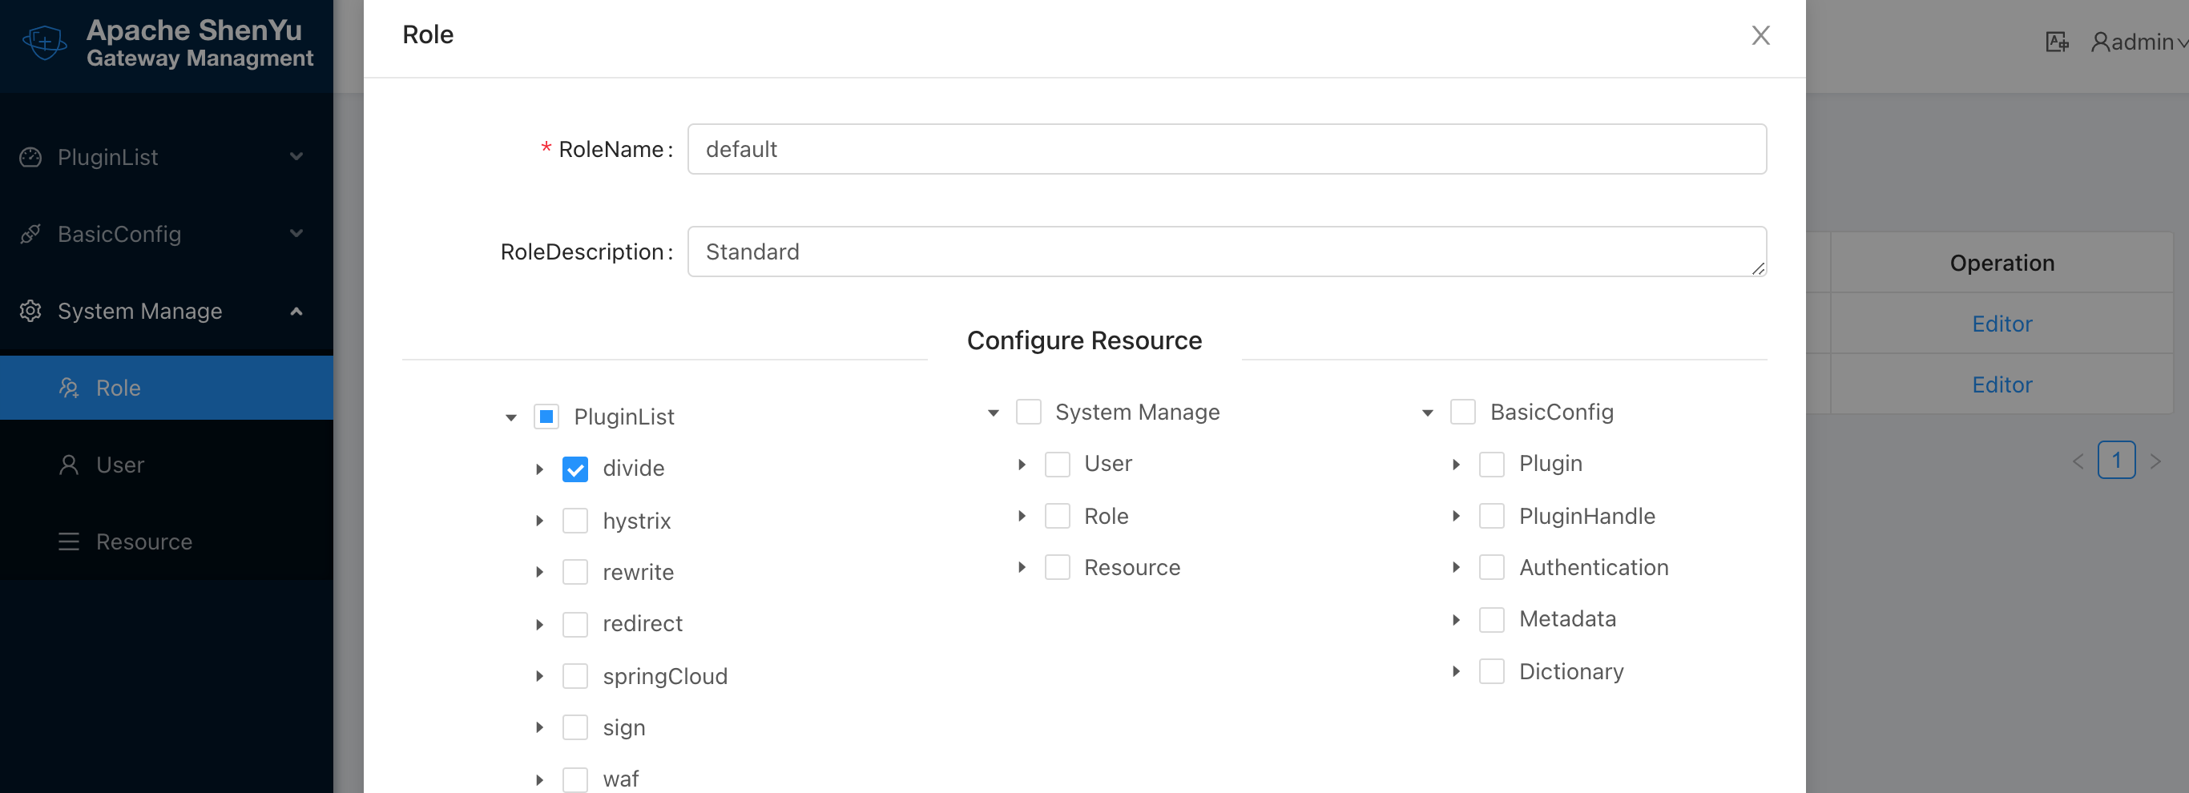Uncheck the divide plugin checkbox
Screen dimensions: 2189x793
(x=575, y=469)
